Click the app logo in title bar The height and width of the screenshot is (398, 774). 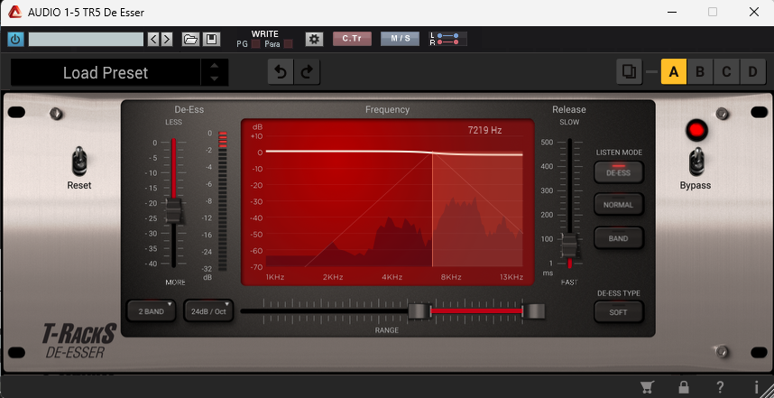(14, 13)
